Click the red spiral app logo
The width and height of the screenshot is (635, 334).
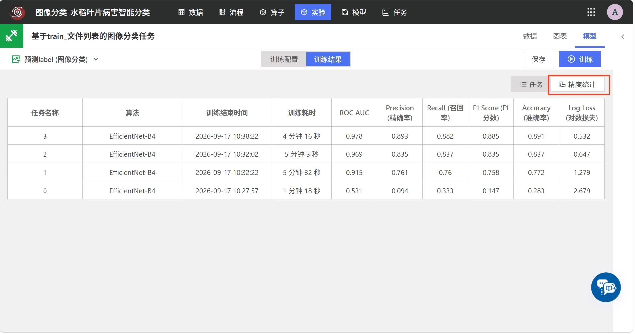click(x=17, y=12)
